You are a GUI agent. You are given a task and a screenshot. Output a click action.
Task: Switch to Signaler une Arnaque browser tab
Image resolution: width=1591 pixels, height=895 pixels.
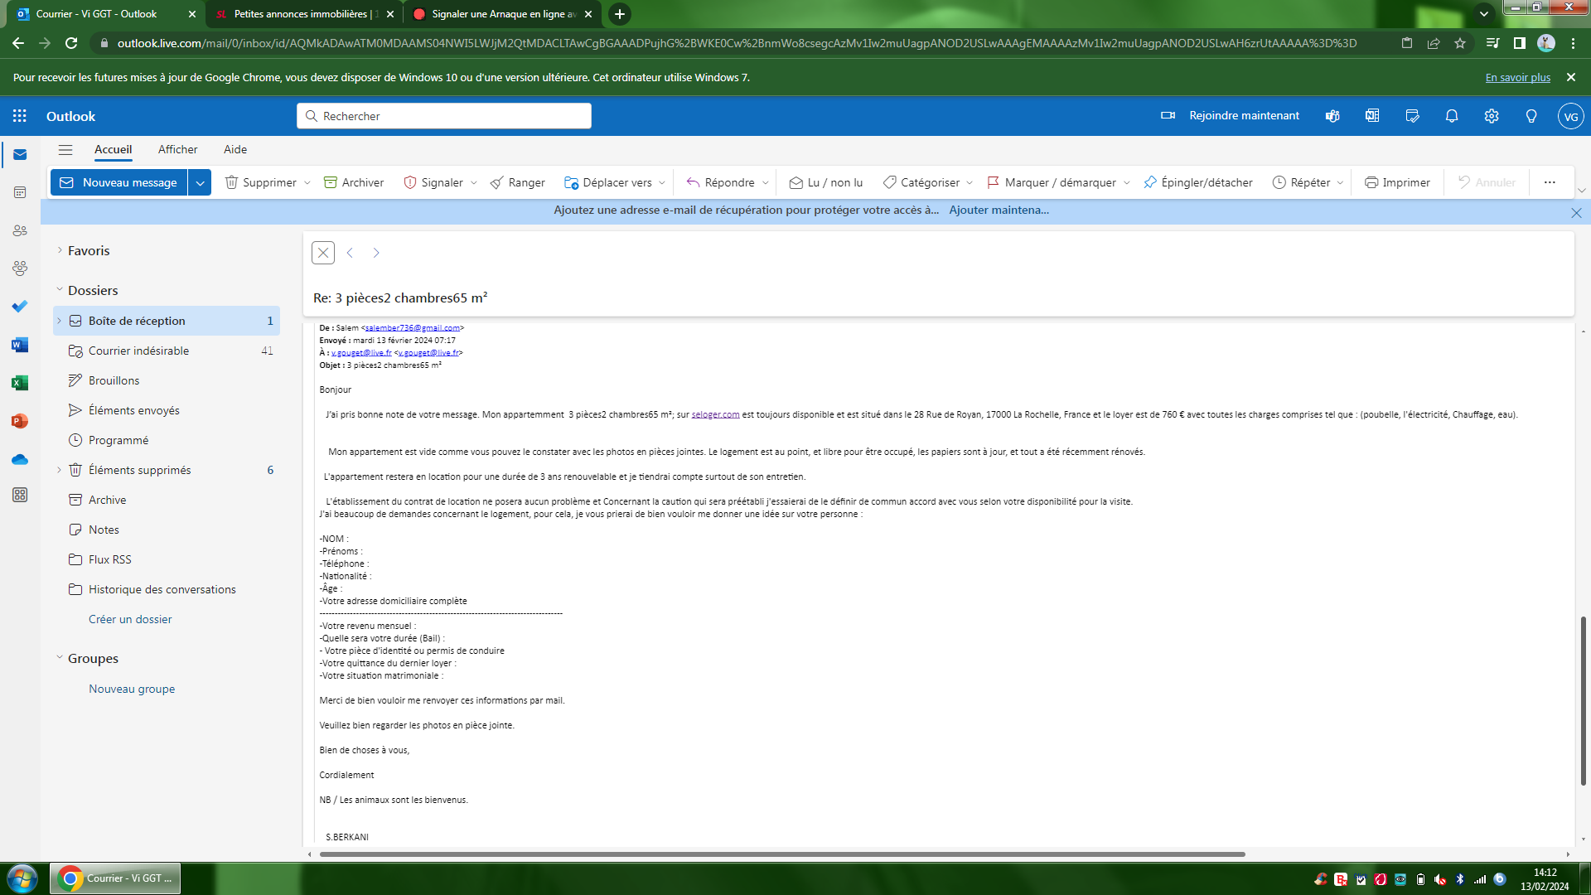[x=503, y=14]
